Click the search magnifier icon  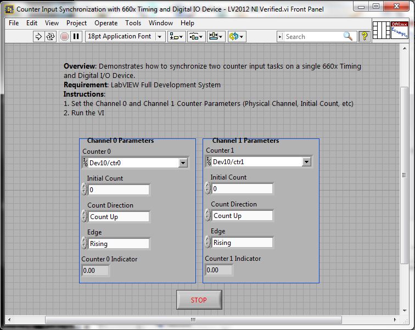[x=348, y=36]
